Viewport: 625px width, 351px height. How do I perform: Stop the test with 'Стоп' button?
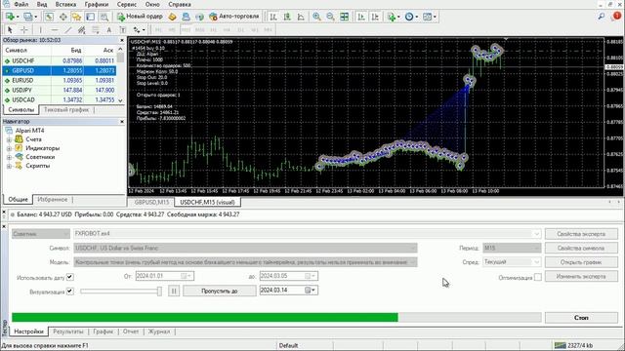click(581, 318)
